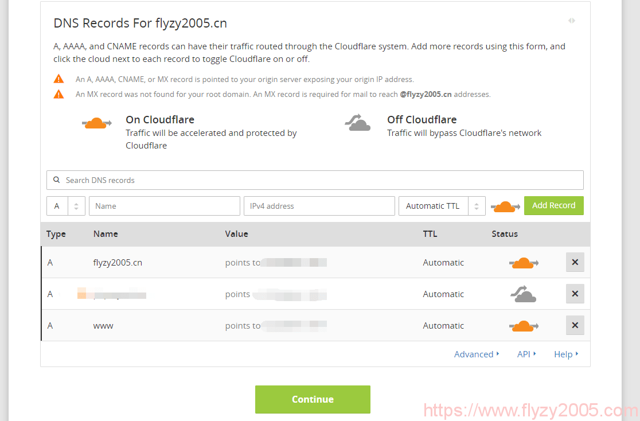Click the 'points to' value of flyzy2005.cn record
This screenshot has height=421, width=640.
tap(276, 263)
